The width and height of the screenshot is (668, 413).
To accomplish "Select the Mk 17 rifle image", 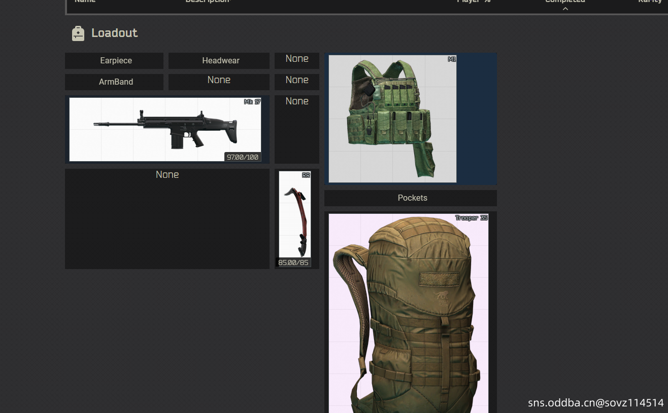I will [x=165, y=129].
